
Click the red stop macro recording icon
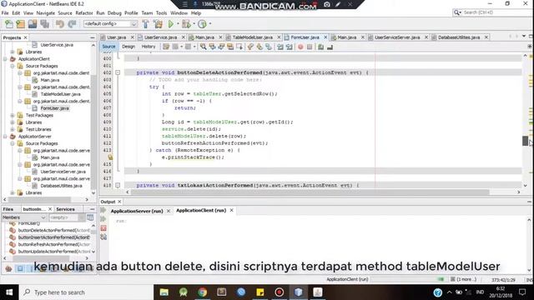[300, 47]
